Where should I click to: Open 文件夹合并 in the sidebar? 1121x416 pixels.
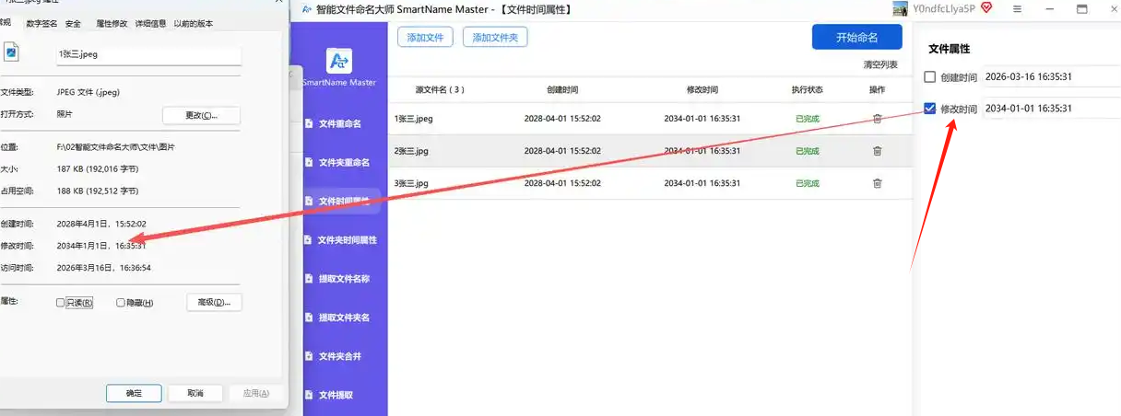point(332,355)
